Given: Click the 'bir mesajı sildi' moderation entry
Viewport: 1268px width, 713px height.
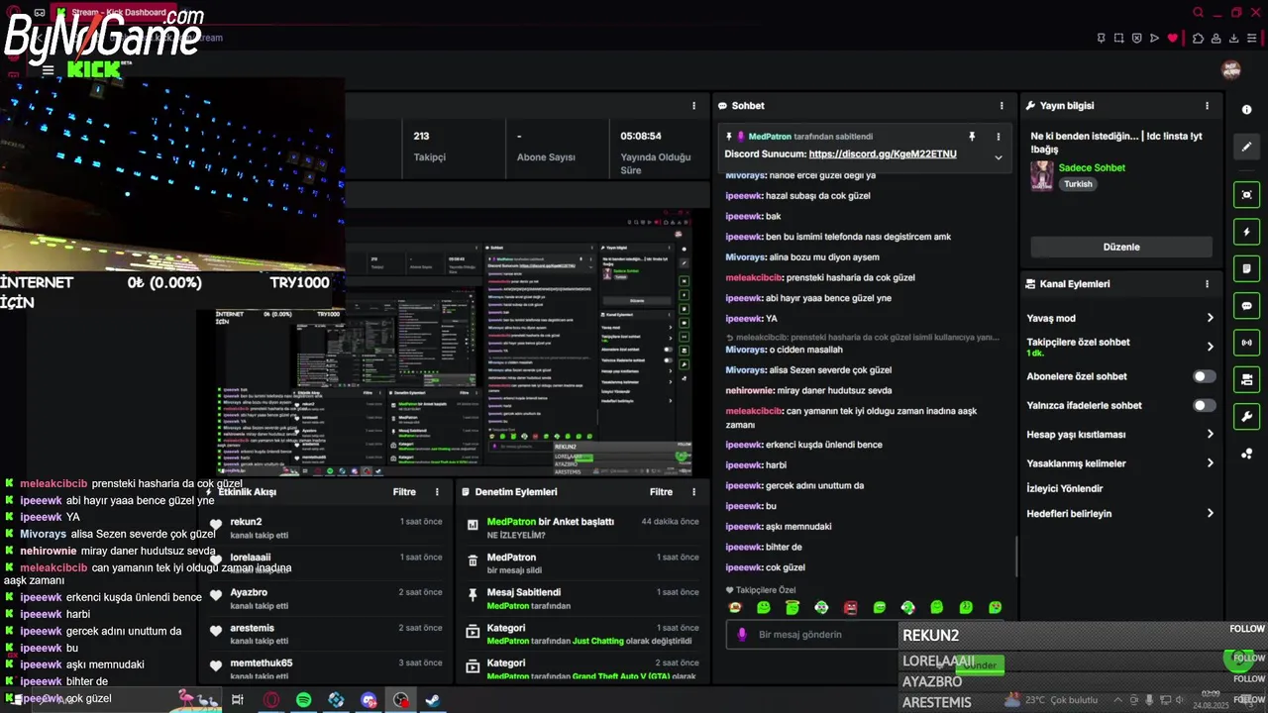Looking at the screenshot, I should (583, 563).
